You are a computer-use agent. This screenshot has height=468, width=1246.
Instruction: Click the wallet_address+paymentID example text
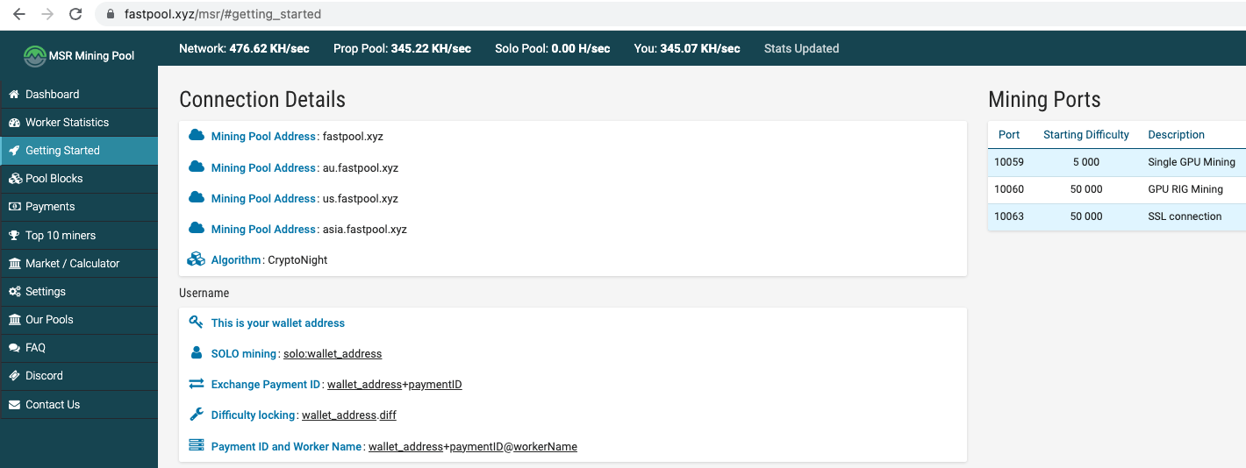pyautogui.click(x=395, y=385)
